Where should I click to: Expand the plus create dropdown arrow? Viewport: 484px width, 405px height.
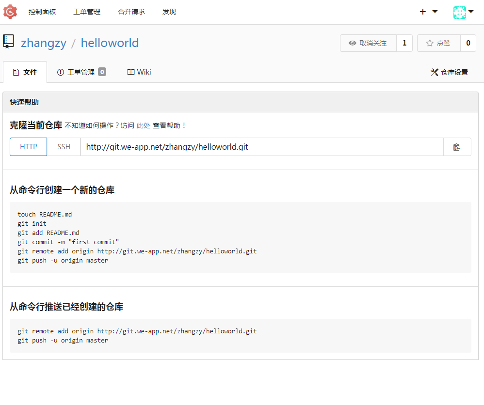click(x=435, y=12)
